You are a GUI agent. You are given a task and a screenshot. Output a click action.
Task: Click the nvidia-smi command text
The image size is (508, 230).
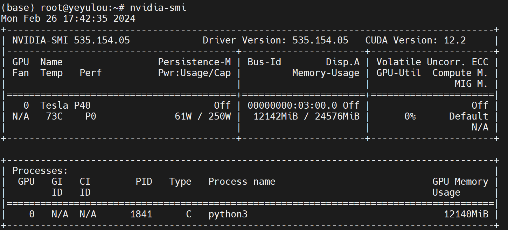158,7
